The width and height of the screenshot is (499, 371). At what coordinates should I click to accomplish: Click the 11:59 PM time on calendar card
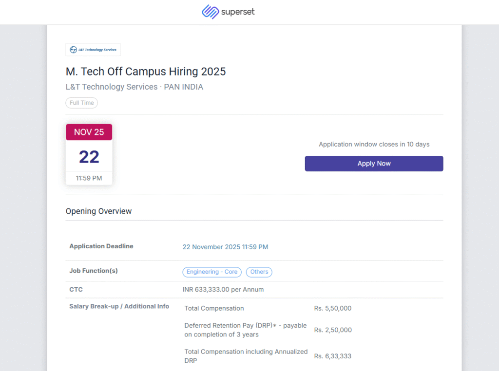89,178
